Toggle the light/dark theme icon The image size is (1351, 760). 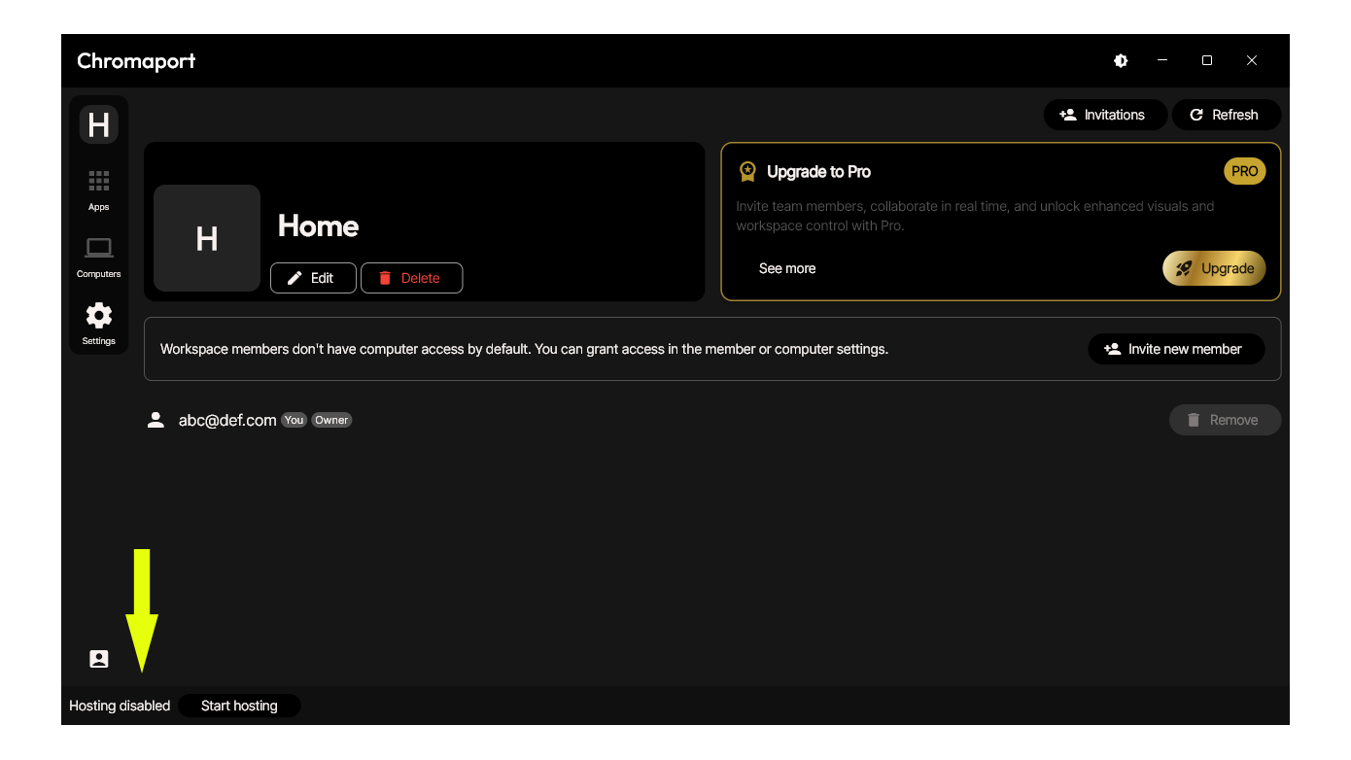[1121, 60]
